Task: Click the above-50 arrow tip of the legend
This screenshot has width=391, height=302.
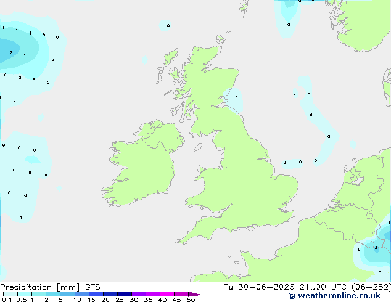Action: coord(196,294)
